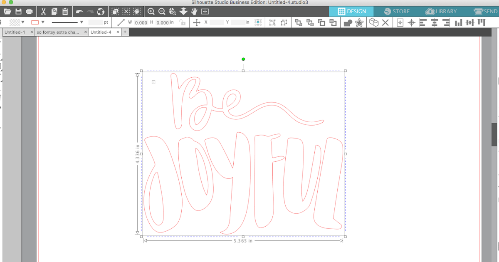Screen dimensions: 499x262
Task: Ungroup the selected shapes
Action: 284,22
